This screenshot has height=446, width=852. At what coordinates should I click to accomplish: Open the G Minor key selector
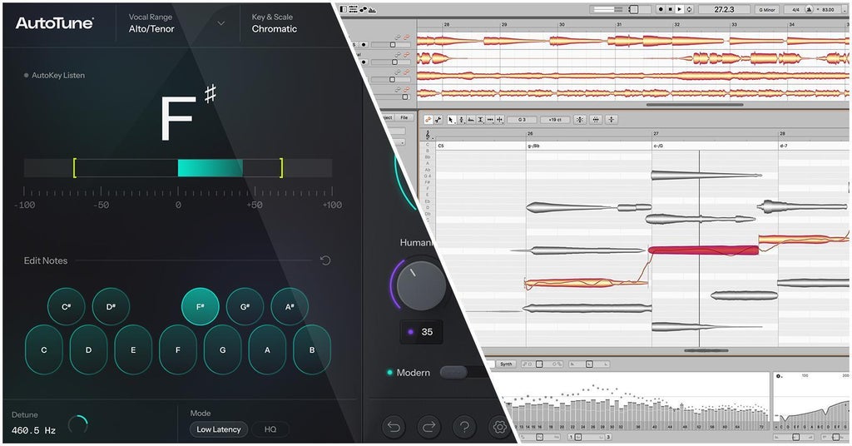(x=767, y=9)
